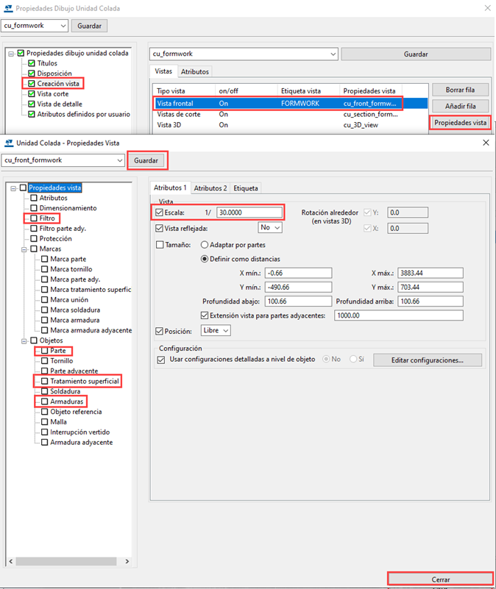Click the Propiedades vista button
The width and height of the screenshot is (496, 589).
(460, 122)
